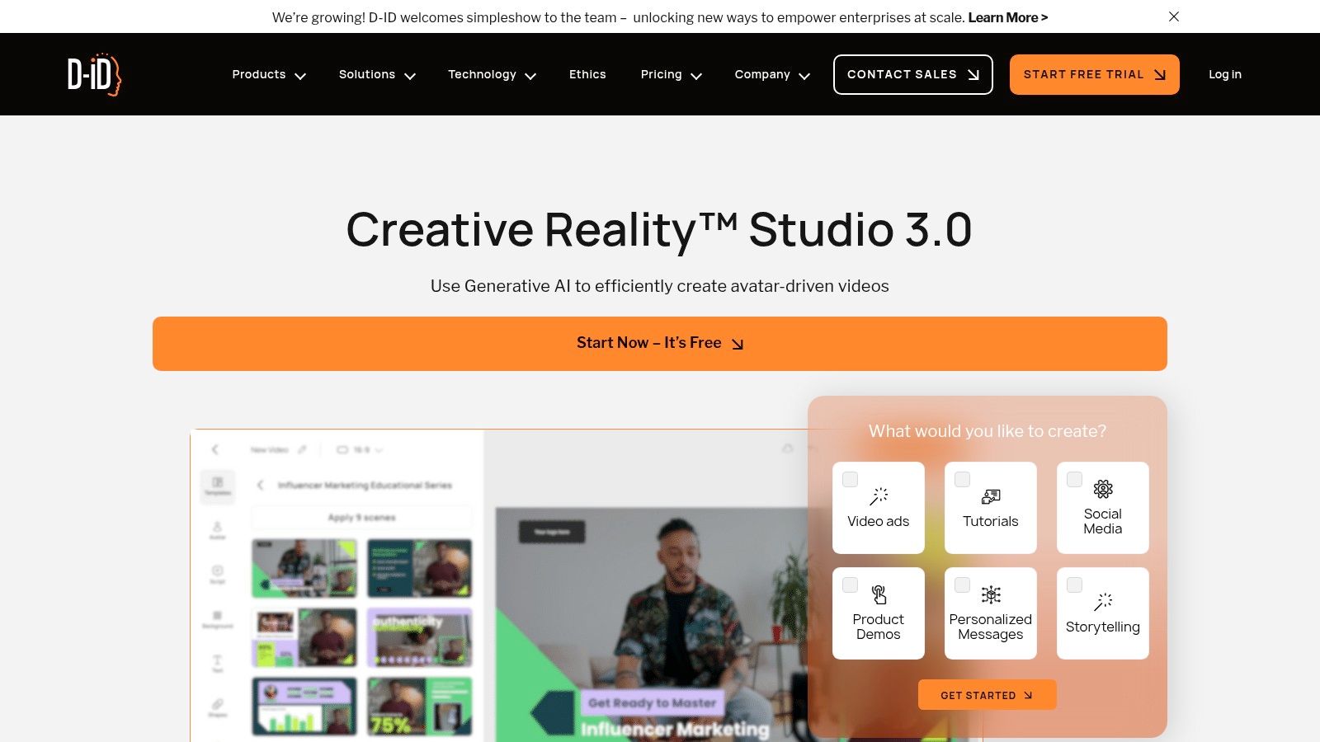Screen dimensions: 1320x742
Task: Check the Video ads option
Action: [850, 479]
